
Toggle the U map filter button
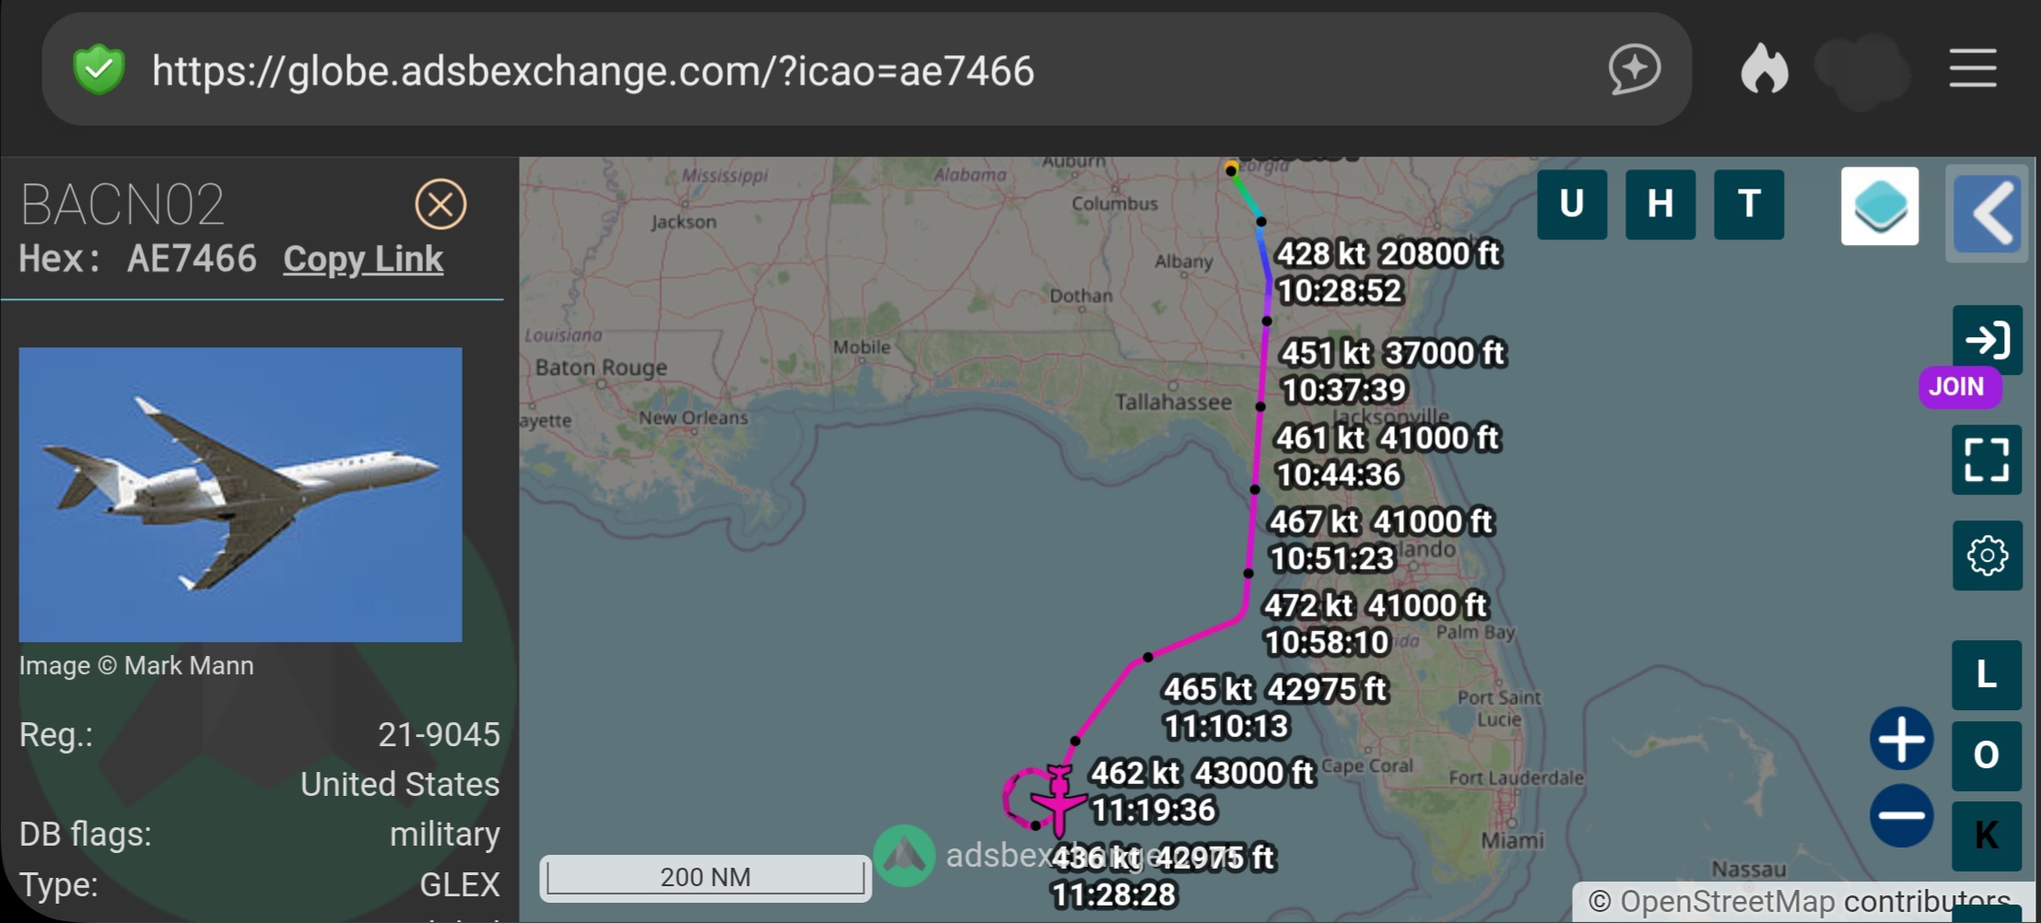pyautogui.click(x=1572, y=204)
